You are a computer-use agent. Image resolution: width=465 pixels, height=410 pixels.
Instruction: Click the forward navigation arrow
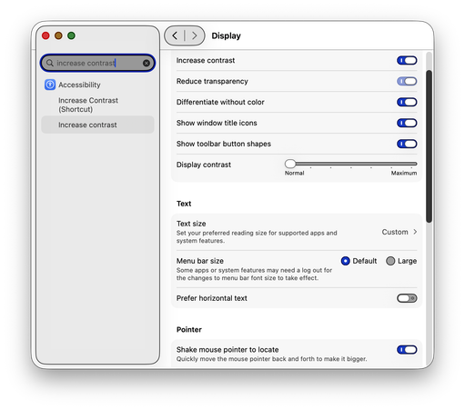(x=194, y=35)
